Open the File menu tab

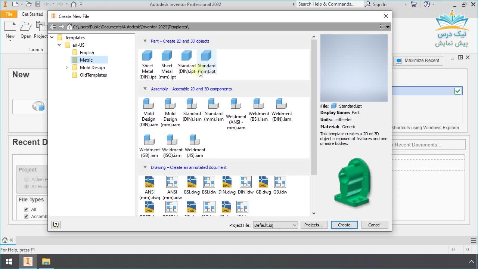coord(9,14)
